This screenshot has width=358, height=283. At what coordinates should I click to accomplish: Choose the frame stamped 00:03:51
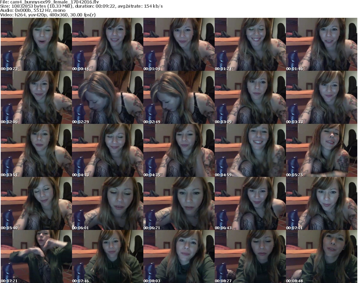pyautogui.click(x=36, y=150)
